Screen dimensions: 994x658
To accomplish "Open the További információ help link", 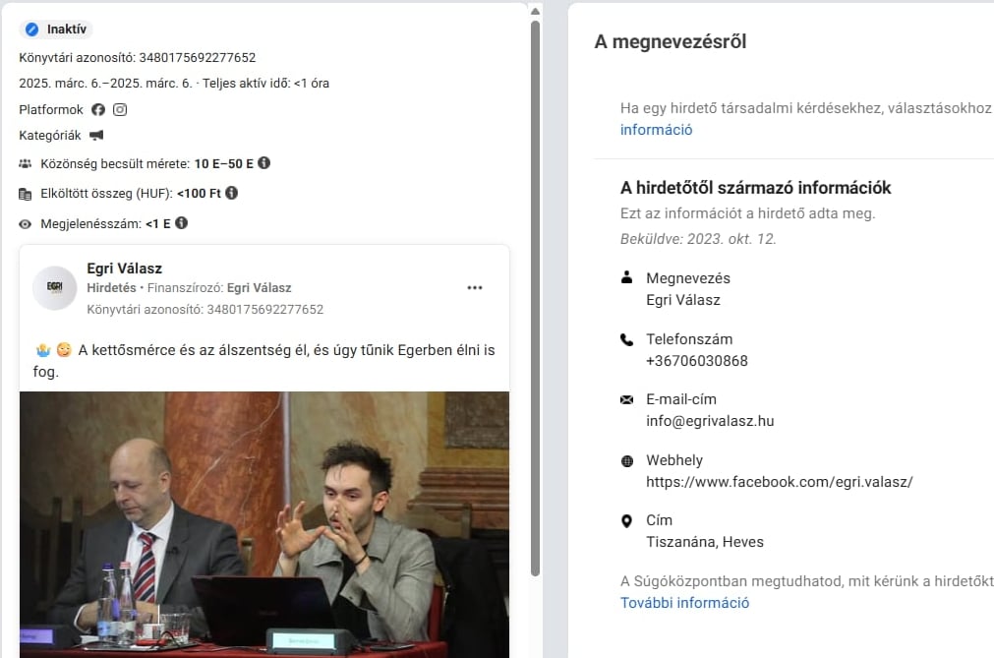I will pos(684,603).
